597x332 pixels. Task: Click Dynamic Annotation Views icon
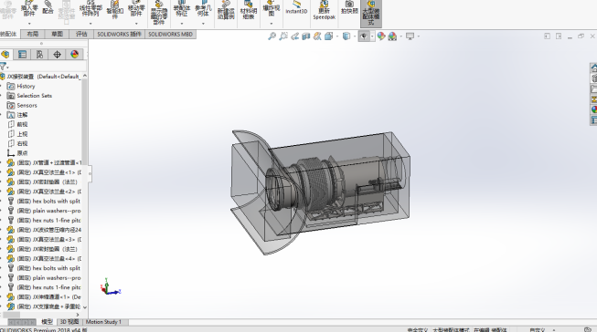[x=317, y=36]
